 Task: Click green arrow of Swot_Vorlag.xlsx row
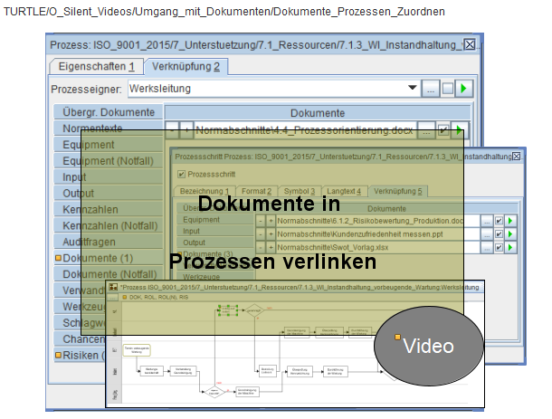(510, 248)
